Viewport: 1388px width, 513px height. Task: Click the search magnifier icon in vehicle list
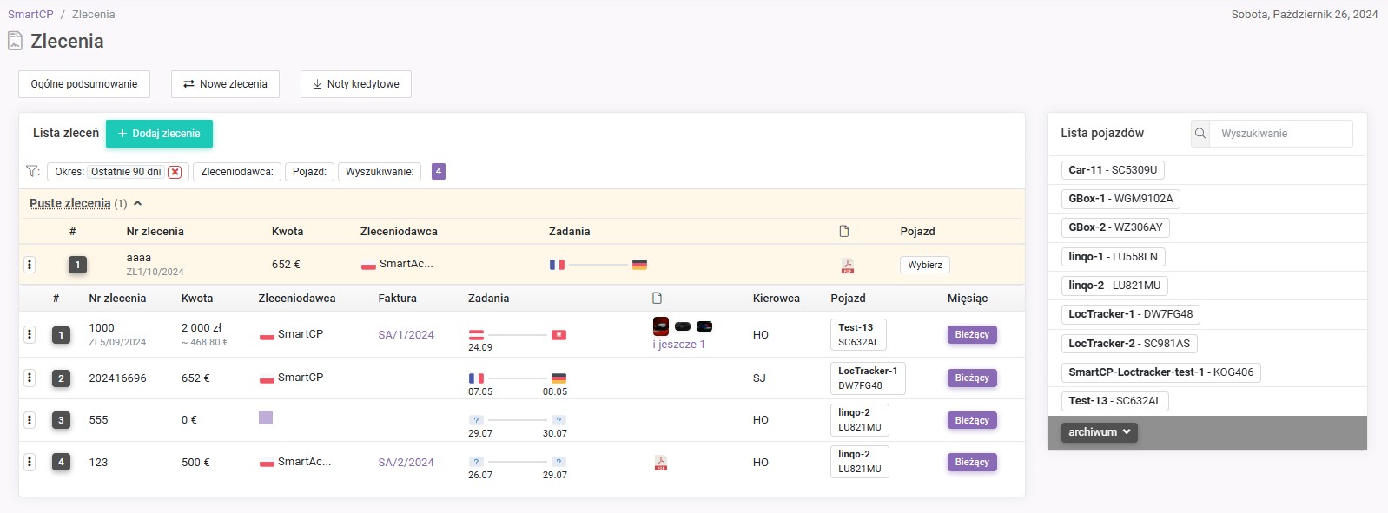click(x=1200, y=133)
